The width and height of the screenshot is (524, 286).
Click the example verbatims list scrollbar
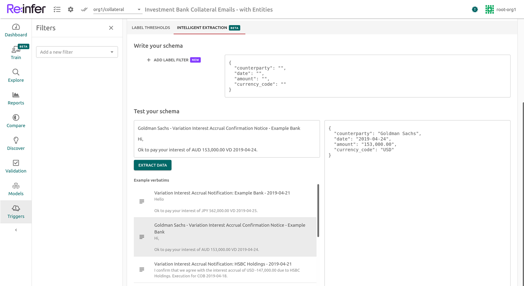point(318,210)
